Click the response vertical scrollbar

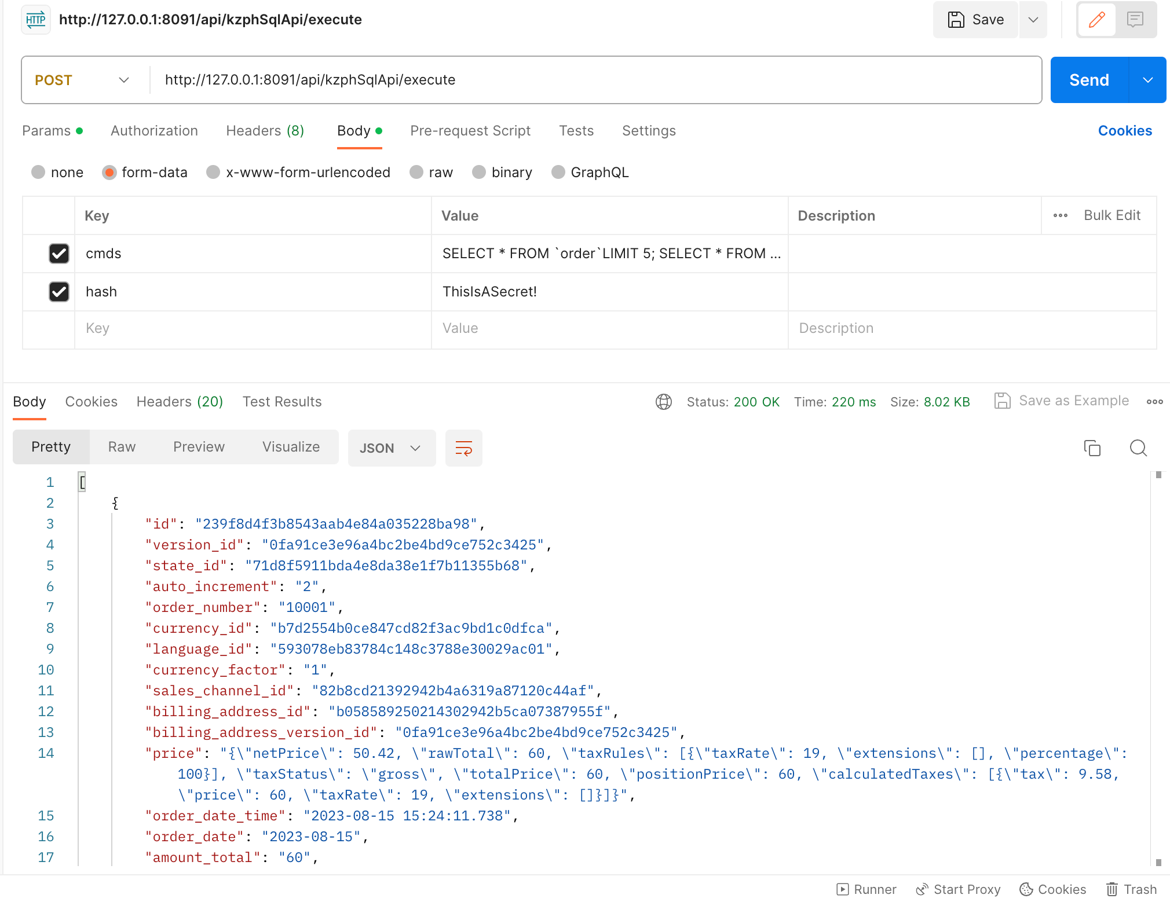pos(1158,669)
